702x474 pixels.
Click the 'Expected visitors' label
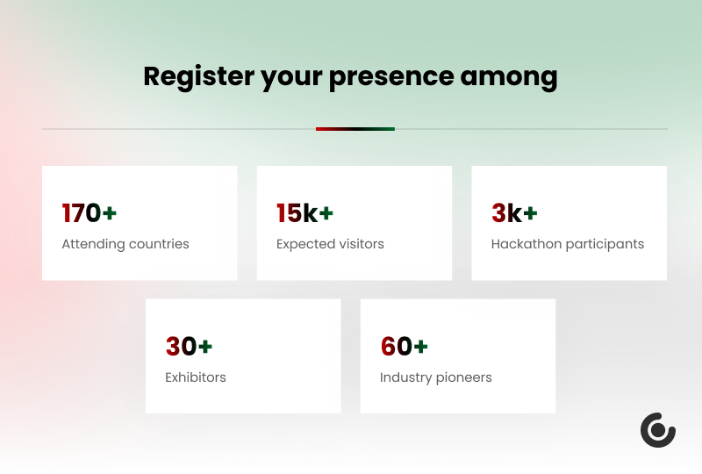coord(330,244)
